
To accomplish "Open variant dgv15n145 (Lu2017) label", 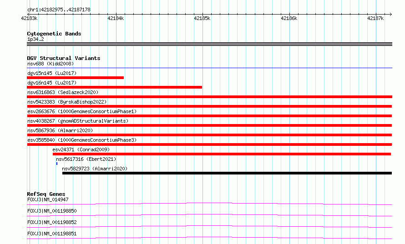I will (52, 73).
